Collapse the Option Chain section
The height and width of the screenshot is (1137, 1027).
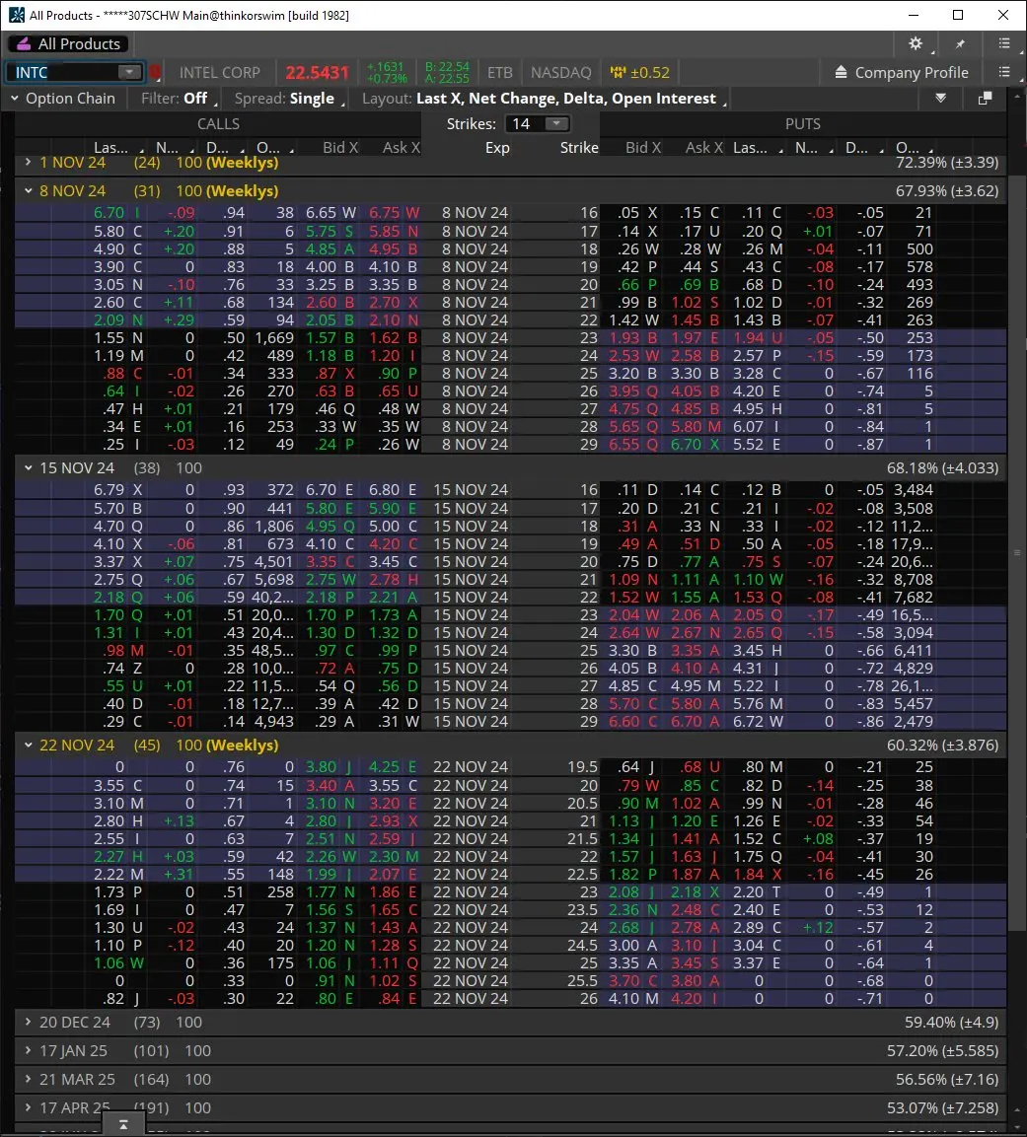coord(15,98)
